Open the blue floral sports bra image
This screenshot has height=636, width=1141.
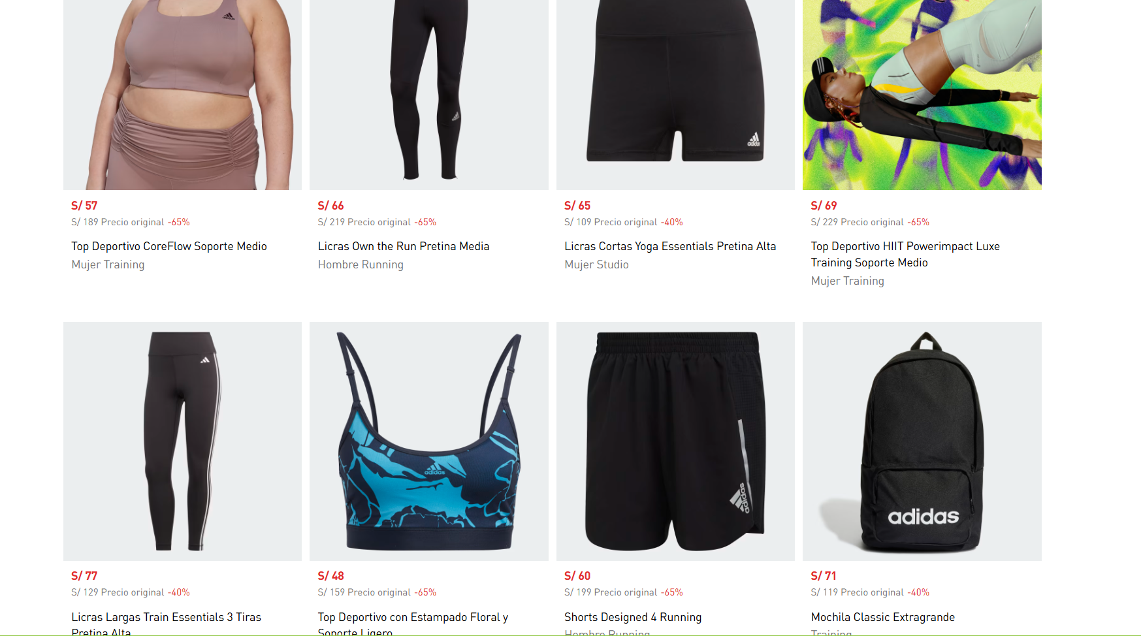coord(428,441)
